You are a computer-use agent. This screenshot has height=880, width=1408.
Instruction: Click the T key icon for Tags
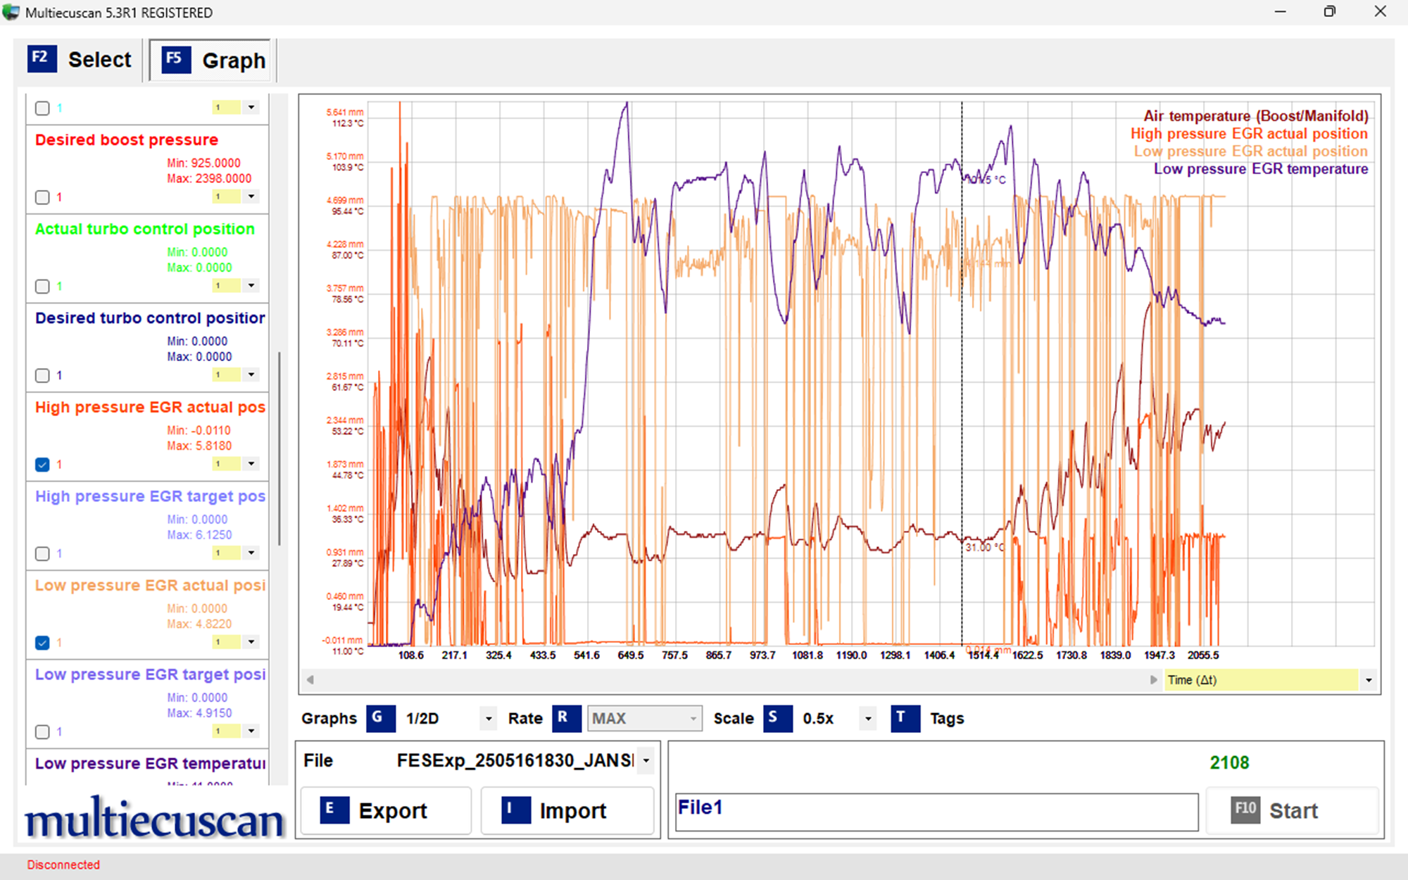coord(905,719)
